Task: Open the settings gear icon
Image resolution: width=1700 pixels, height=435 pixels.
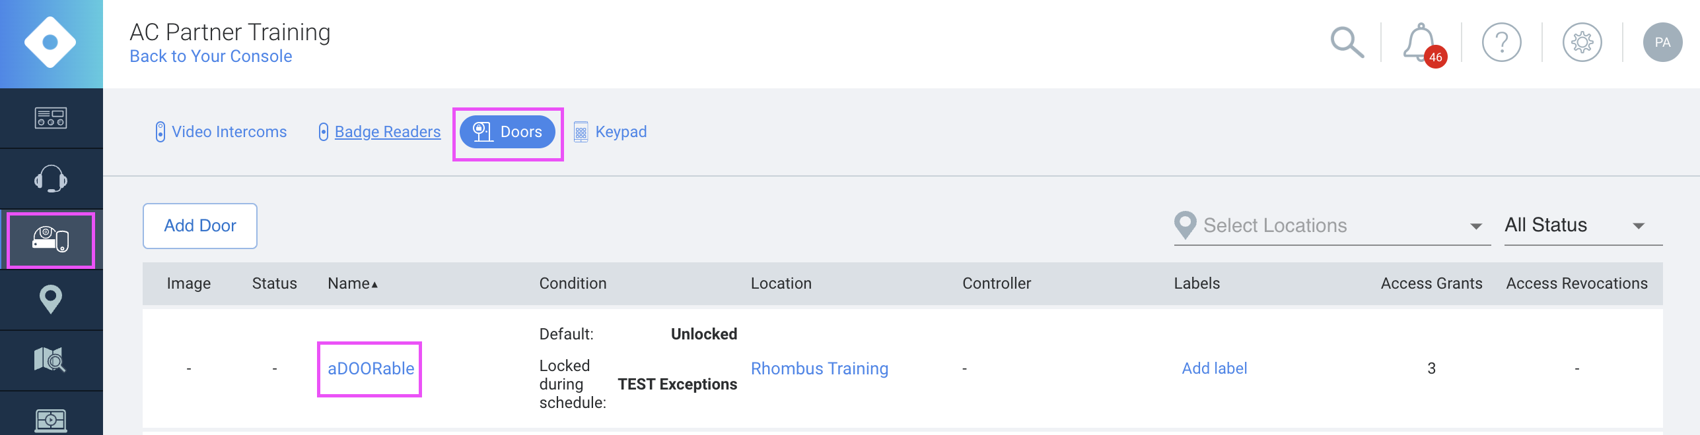Action: click(1582, 42)
